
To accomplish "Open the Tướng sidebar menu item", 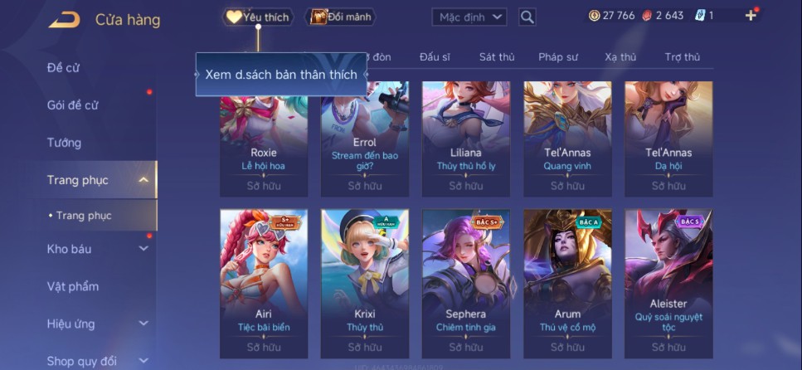I will click(x=65, y=142).
